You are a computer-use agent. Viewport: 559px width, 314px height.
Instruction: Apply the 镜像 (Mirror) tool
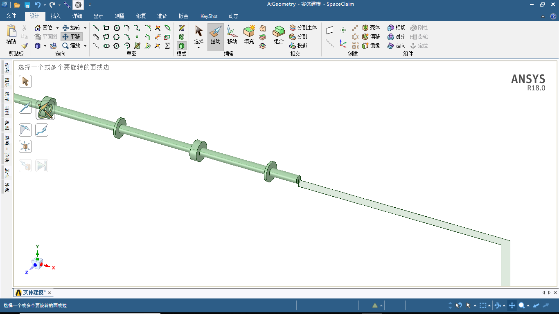(x=371, y=46)
